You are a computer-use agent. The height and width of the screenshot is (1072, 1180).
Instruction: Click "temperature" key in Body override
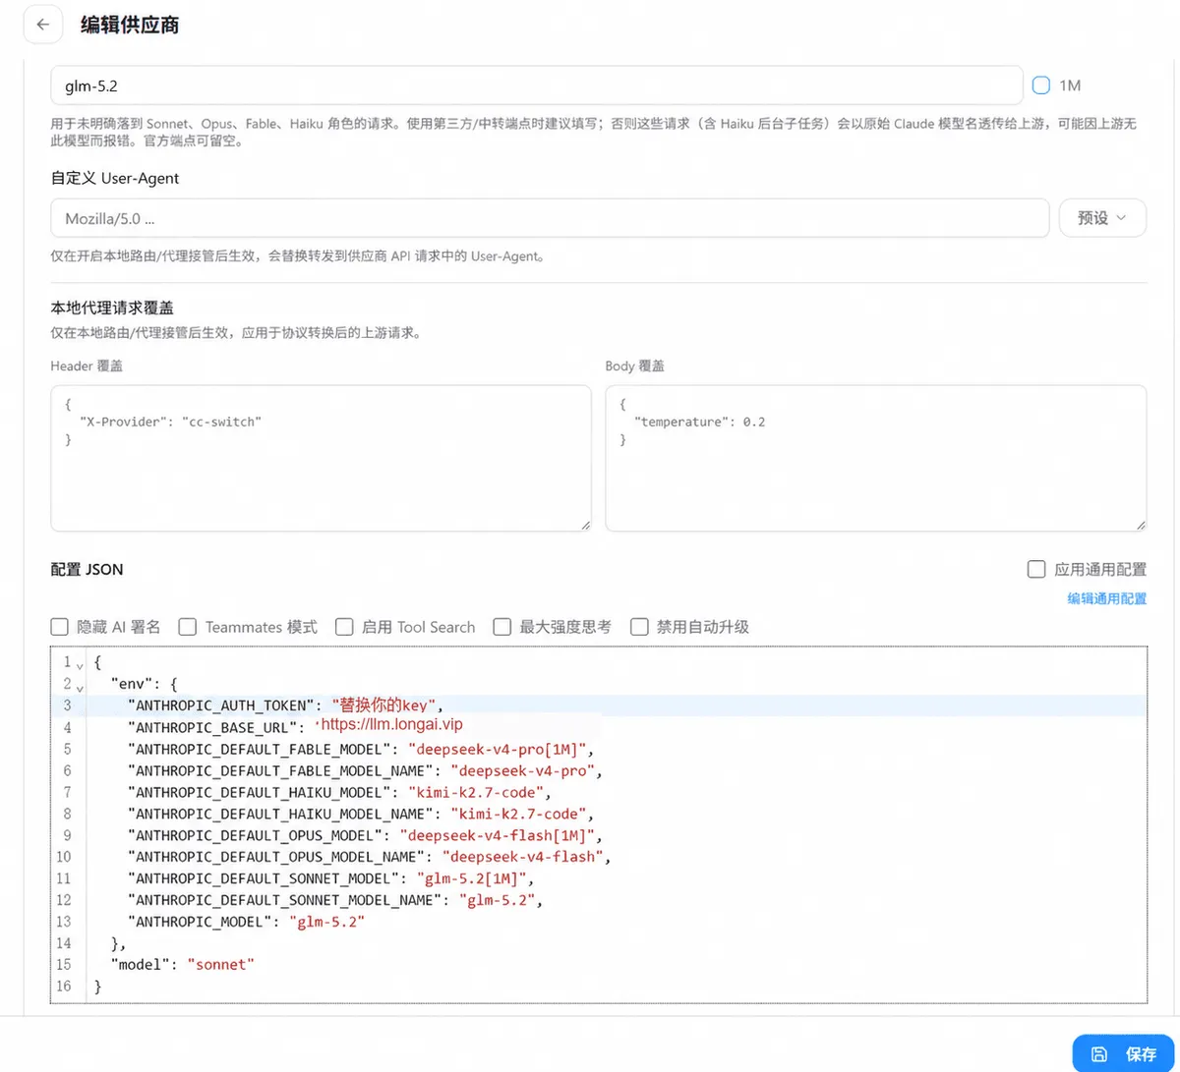pos(680,422)
